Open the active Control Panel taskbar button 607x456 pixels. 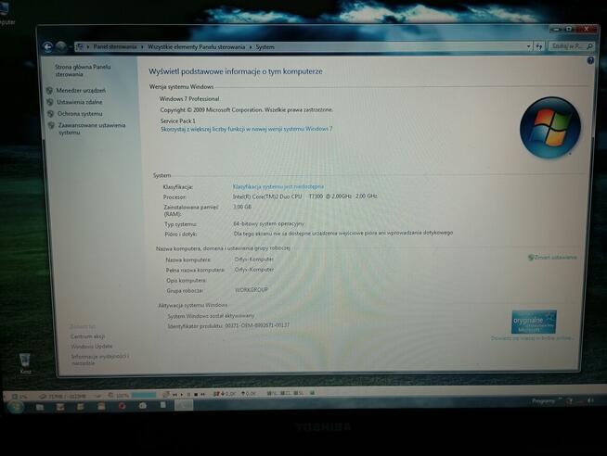click(x=184, y=405)
